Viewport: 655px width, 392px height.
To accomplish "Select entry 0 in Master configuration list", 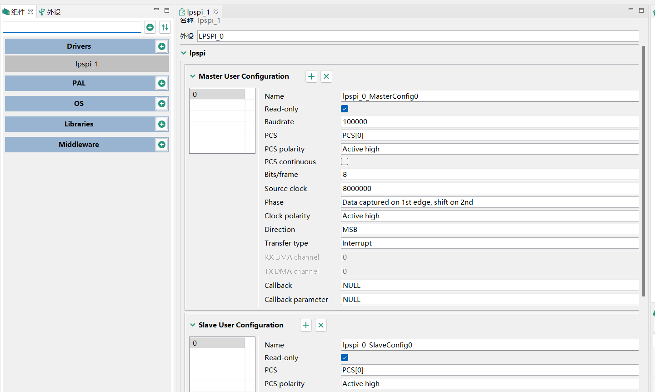I will click(217, 94).
